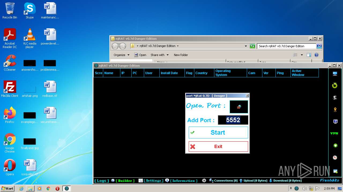
Task: Open FileZilla Client desktop shortcut
Action: [10, 89]
